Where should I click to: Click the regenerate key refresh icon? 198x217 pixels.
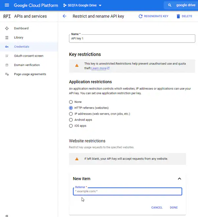(x=140, y=16)
